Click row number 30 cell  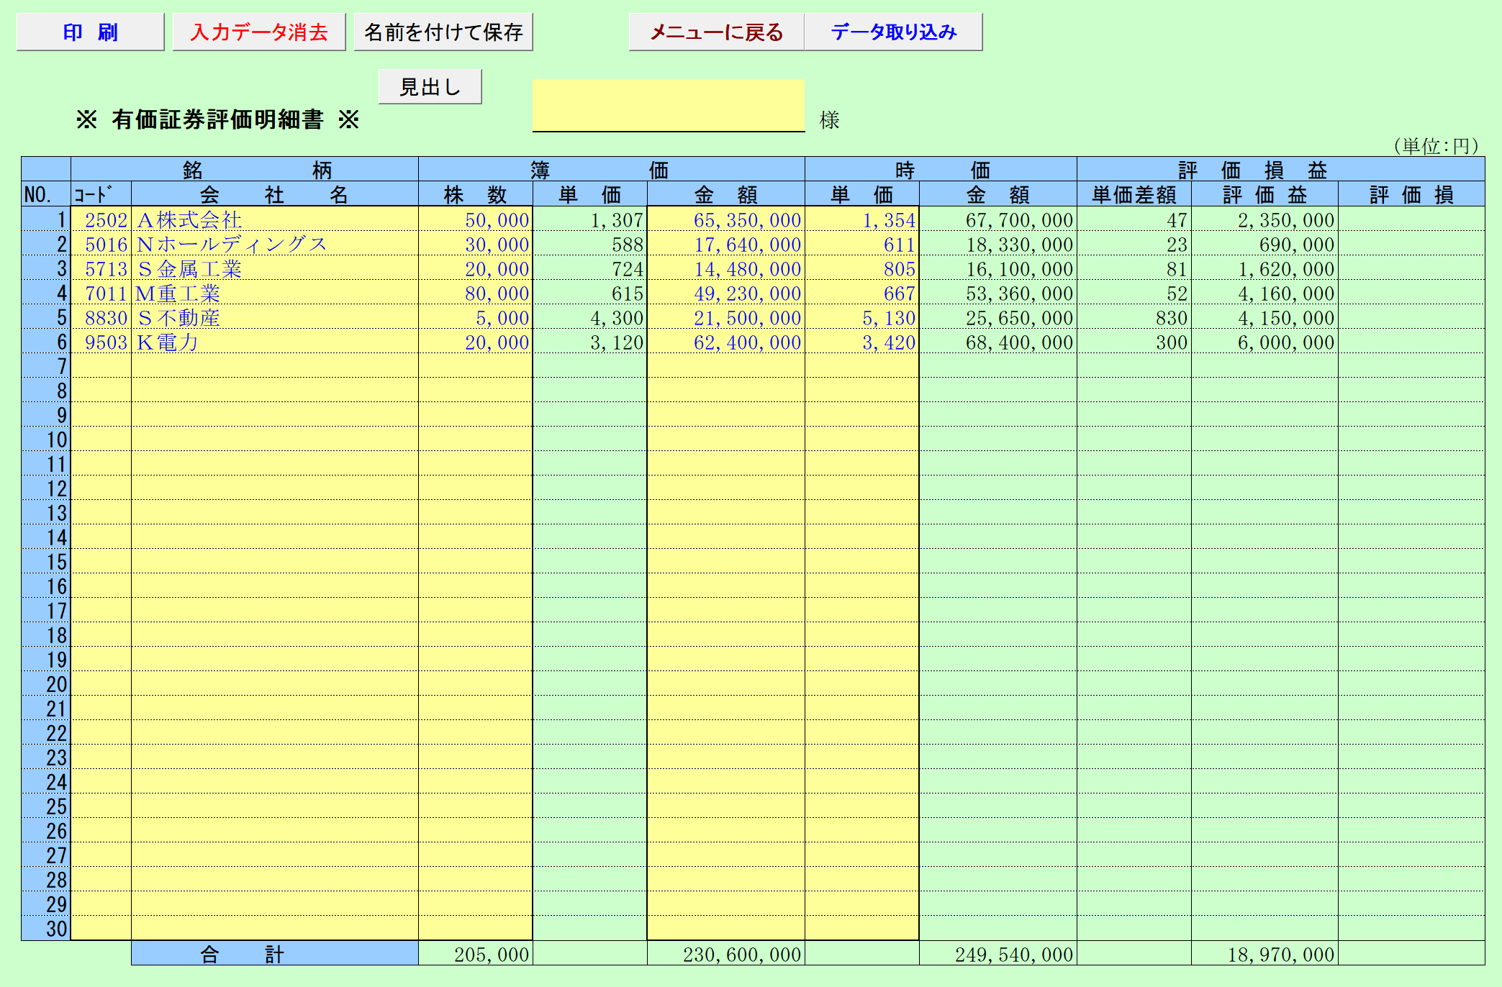click(45, 928)
